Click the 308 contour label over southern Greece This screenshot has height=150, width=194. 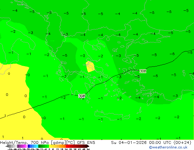coord(82,96)
